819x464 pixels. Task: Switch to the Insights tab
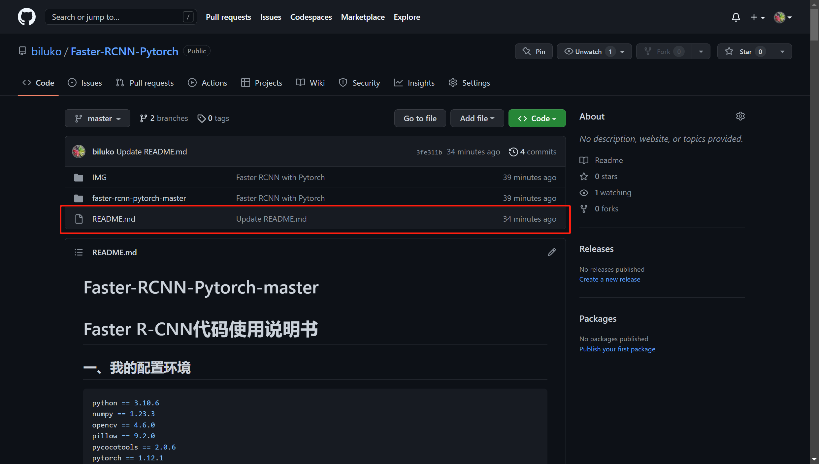click(414, 83)
